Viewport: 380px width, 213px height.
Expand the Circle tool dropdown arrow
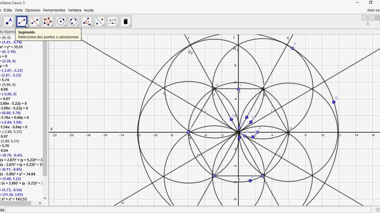point(65,26)
